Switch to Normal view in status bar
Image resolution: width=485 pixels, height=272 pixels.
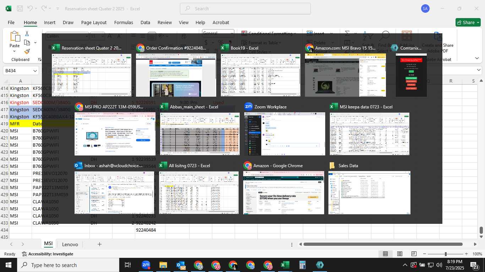coord(385,254)
